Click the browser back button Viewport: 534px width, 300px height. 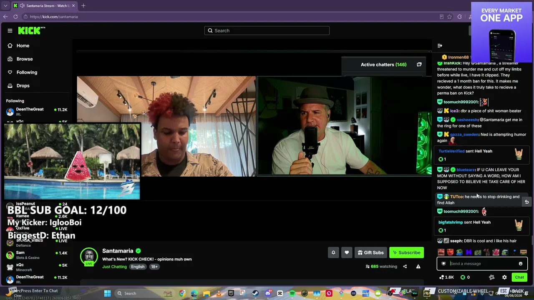pos(5,17)
